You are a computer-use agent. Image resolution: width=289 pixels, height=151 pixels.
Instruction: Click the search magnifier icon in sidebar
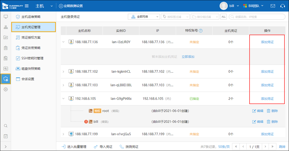(5, 126)
